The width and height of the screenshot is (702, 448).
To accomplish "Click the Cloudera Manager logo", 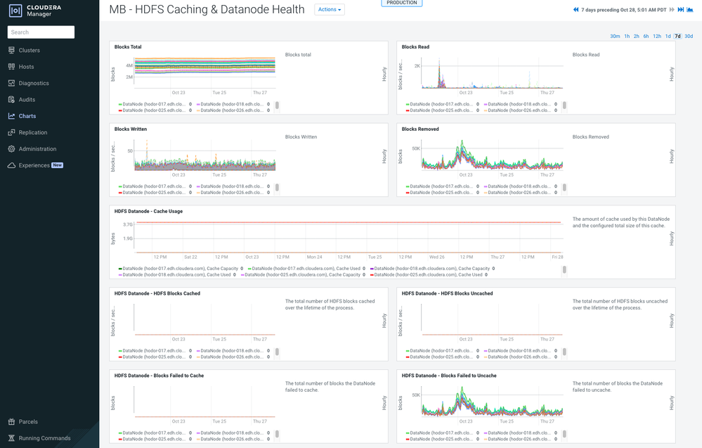I will coord(35,11).
